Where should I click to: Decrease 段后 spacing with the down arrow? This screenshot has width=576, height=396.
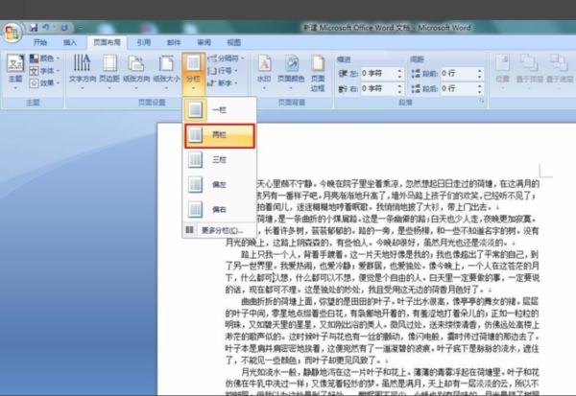pos(480,91)
